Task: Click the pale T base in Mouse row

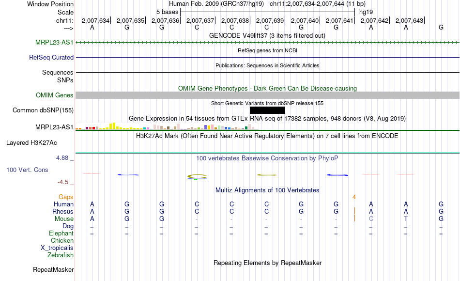Action: (406, 219)
